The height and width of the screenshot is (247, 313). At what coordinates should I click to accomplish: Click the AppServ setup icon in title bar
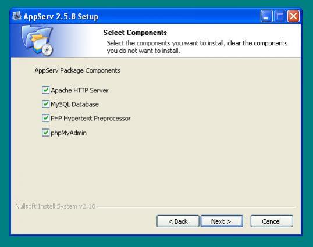coord(17,16)
